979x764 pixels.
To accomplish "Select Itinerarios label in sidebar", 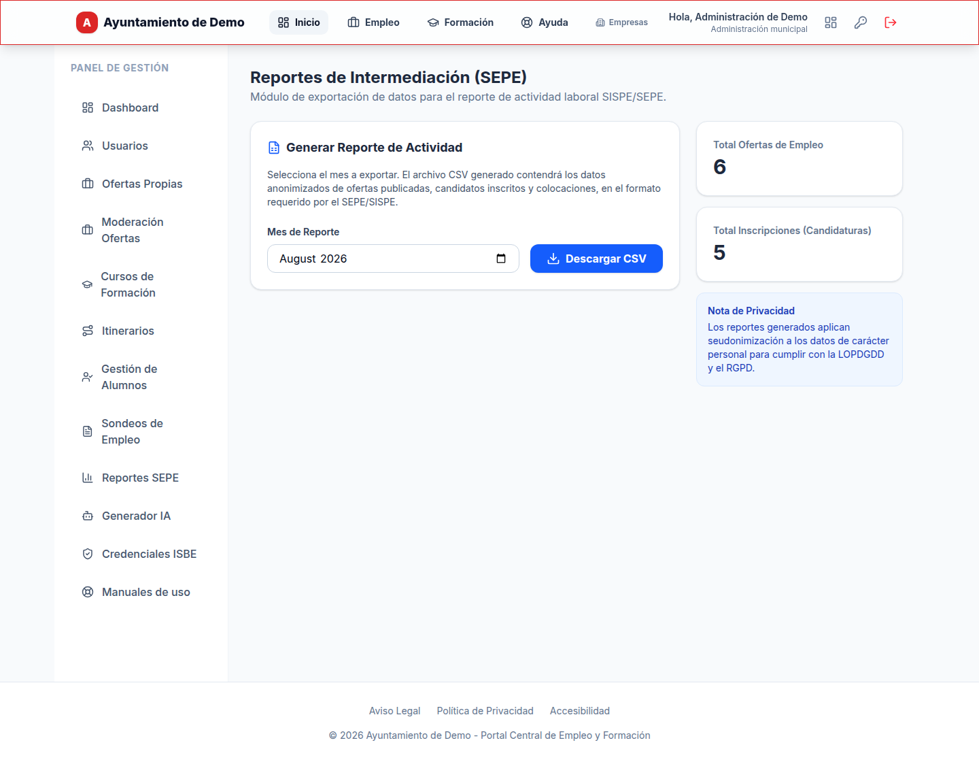I will (x=128, y=331).
